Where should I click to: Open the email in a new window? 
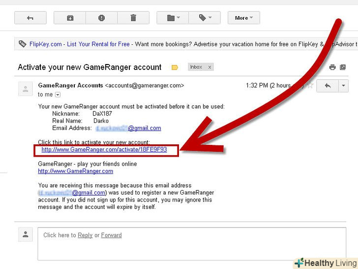pyautogui.click(x=343, y=67)
